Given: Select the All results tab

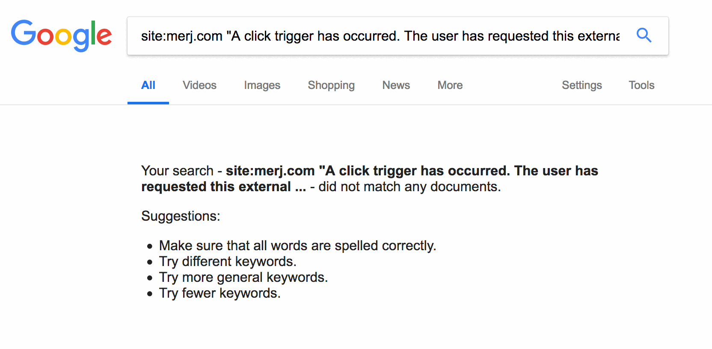Looking at the screenshot, I should 148,85.
